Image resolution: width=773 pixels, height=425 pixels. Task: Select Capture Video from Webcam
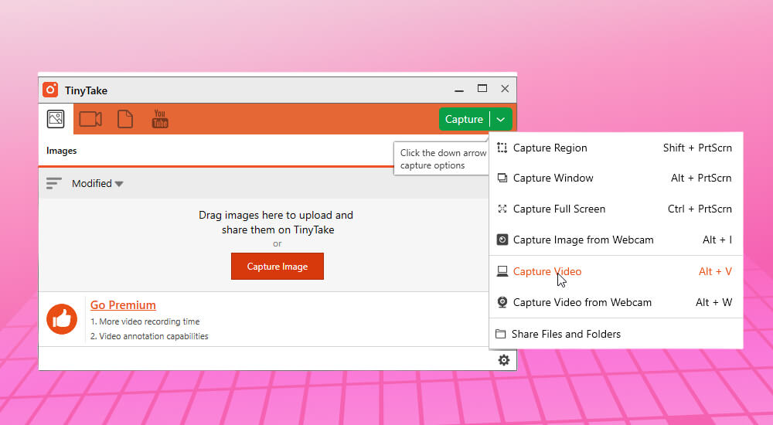[616, 302]
